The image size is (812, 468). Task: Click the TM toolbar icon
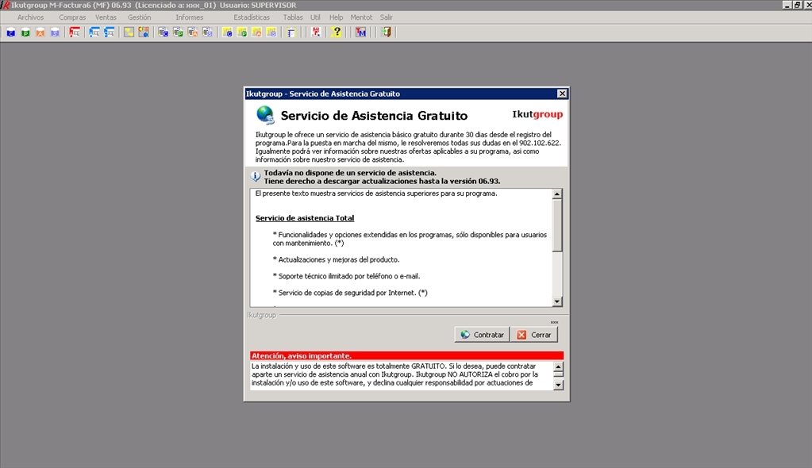tap(361, 32)
